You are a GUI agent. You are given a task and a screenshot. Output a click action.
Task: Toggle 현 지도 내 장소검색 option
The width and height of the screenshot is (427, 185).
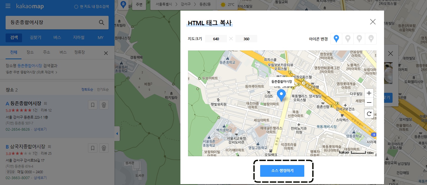pyautogui.click(x=92, y=6)
